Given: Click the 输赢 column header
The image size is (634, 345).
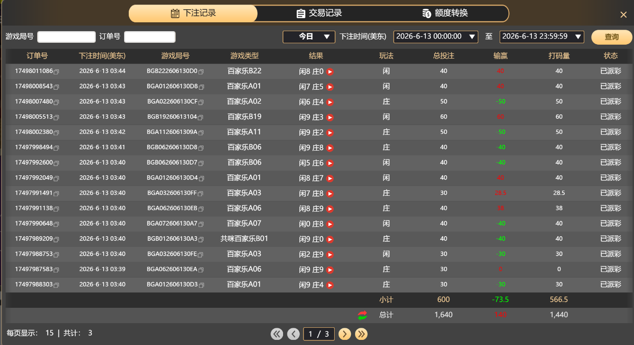Looking at the screenshot, I should coord(500,56).
